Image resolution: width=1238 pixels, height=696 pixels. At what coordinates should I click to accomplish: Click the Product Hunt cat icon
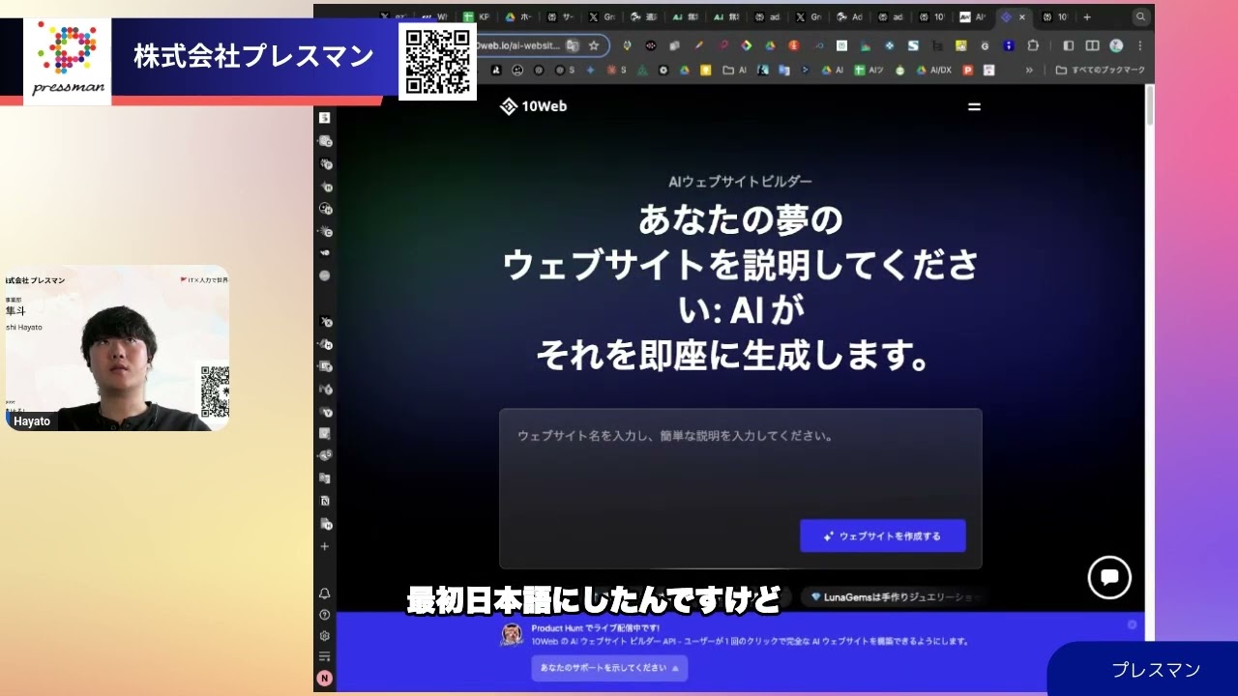click(x=513, y=634)
